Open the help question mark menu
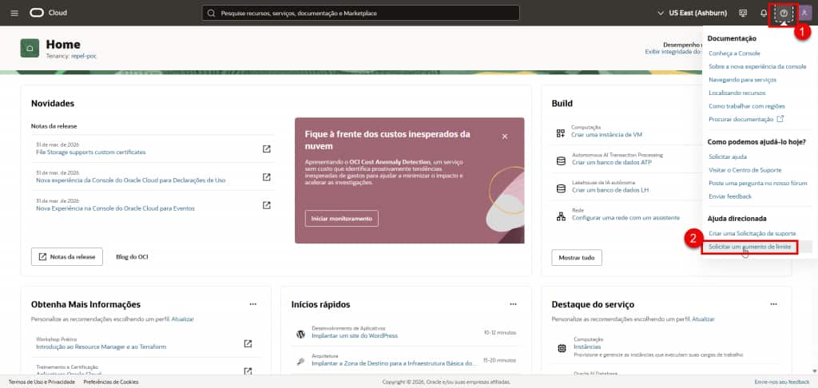This screenshot has width=818, height=388. pyautogui.click(x=784, y=13)
